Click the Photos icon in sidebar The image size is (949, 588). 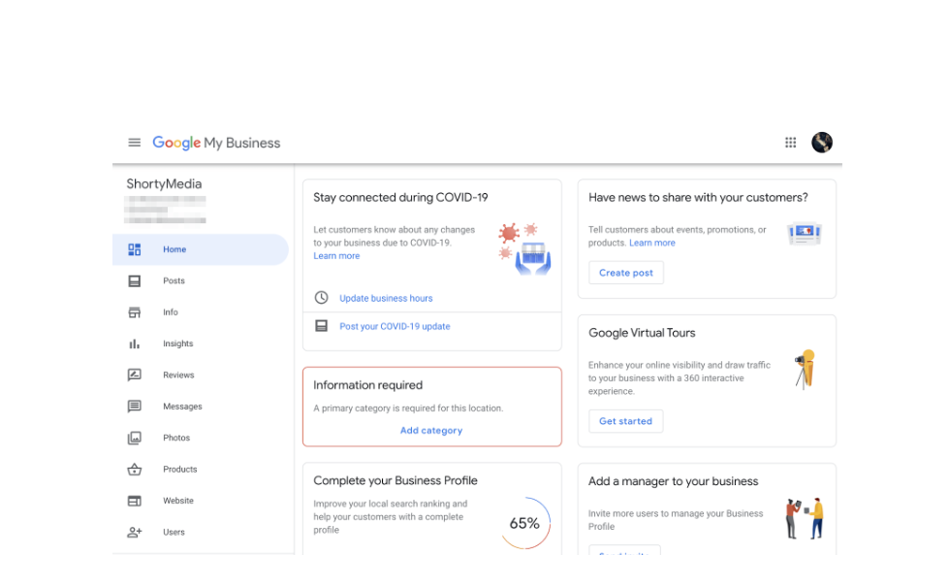(135, 438)
